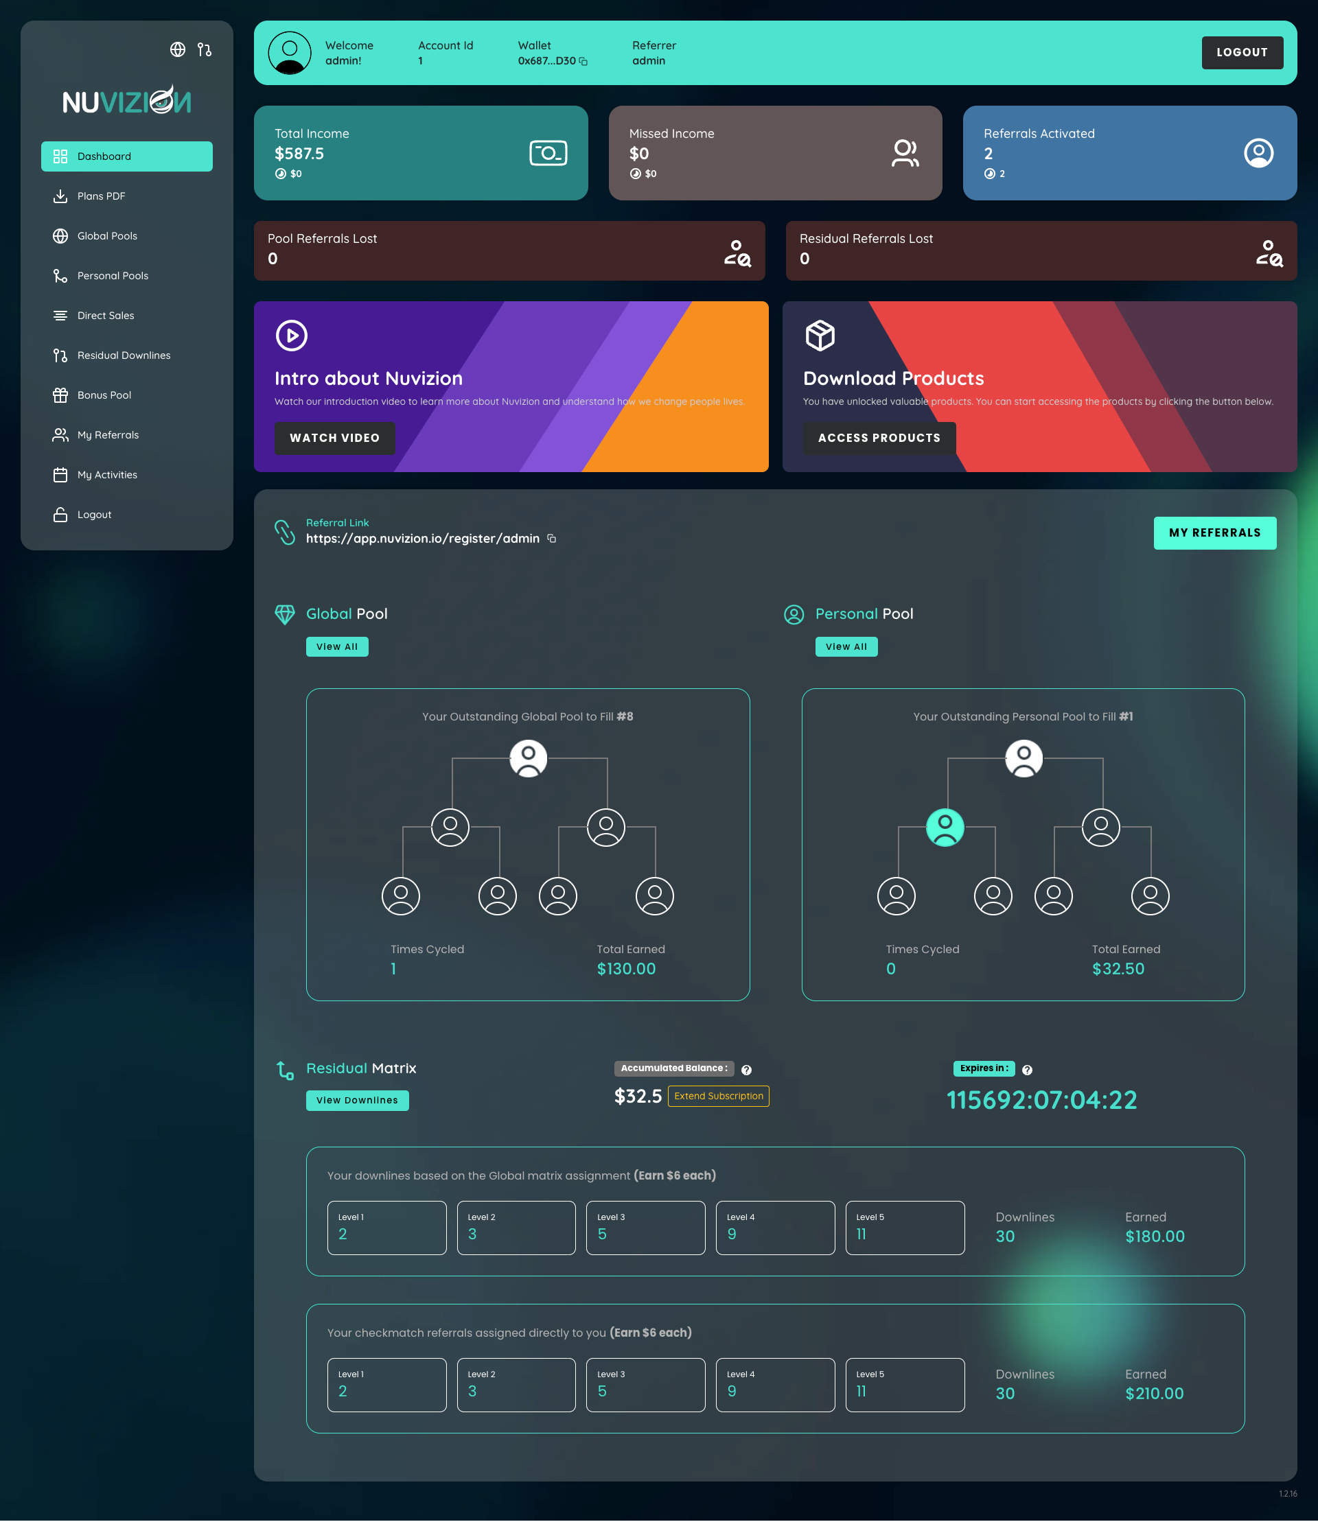
Task: Click View All under Personal Pool
Action: pos(846,646)
